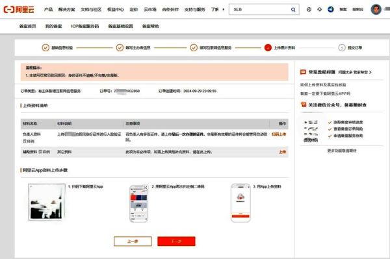Click the 阿里云 logo

click(19, 10)
